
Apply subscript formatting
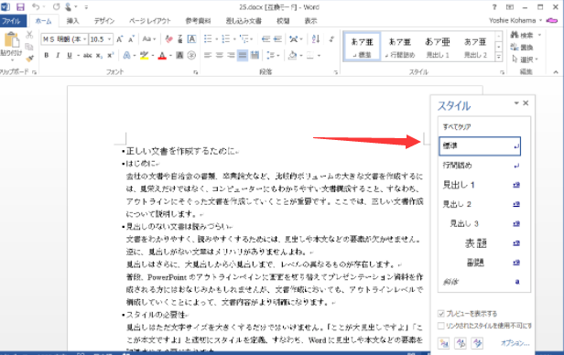pyautogui.click(x=99, y=55)
